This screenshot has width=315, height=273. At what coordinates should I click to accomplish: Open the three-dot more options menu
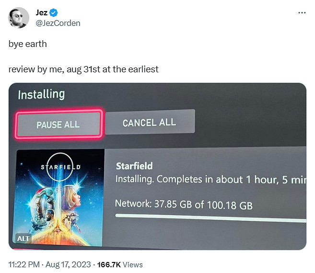click(302, 13)
